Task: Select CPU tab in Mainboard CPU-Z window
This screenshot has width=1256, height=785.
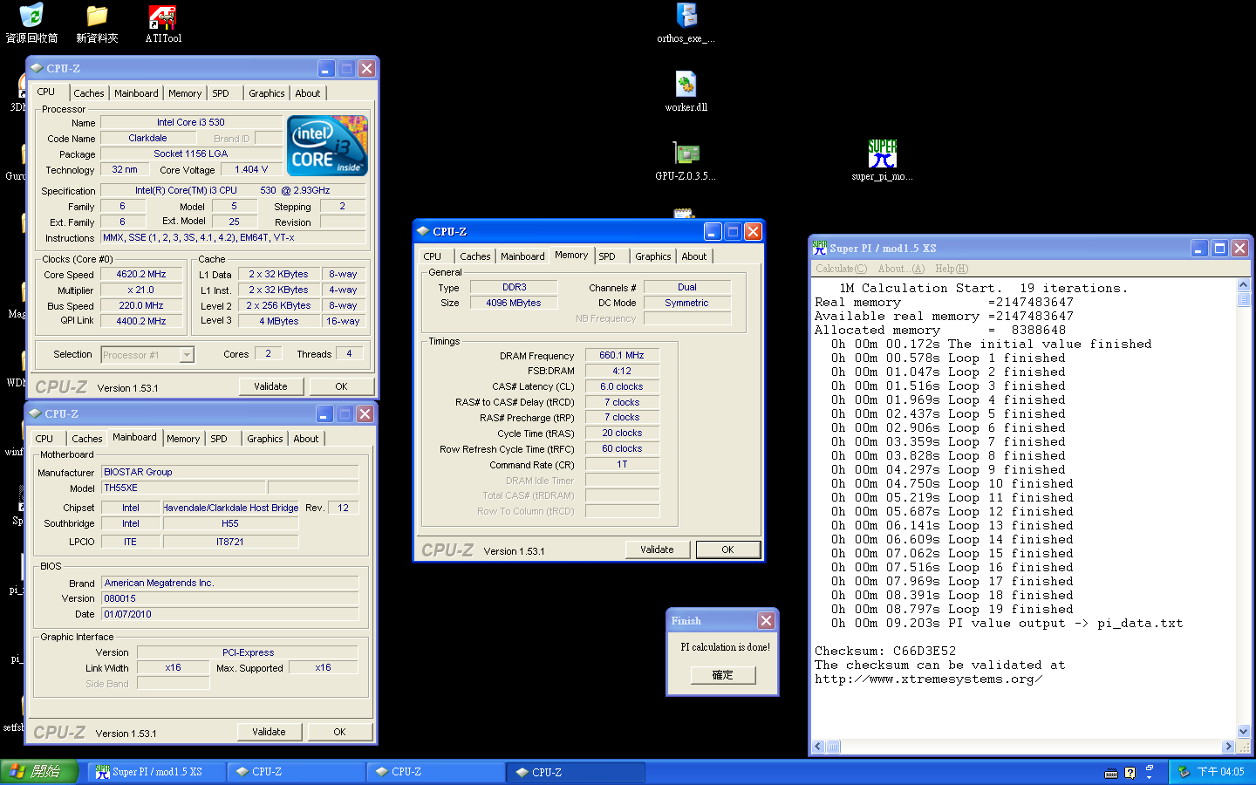Action: pos(44,439)
